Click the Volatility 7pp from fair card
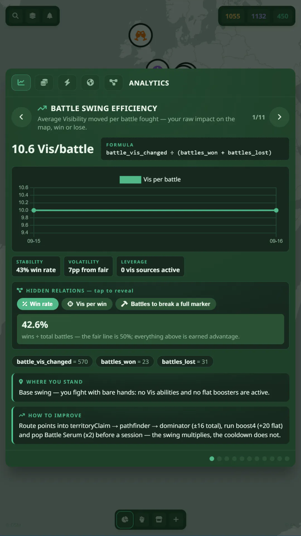 (88, 266)
